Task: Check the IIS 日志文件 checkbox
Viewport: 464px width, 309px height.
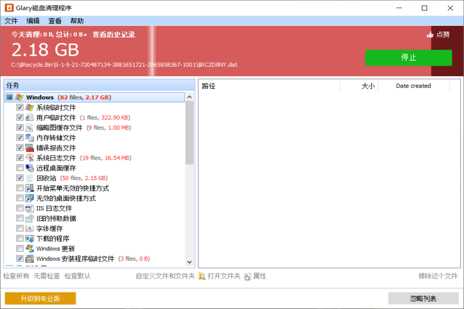Action: (x=20, y=208)
